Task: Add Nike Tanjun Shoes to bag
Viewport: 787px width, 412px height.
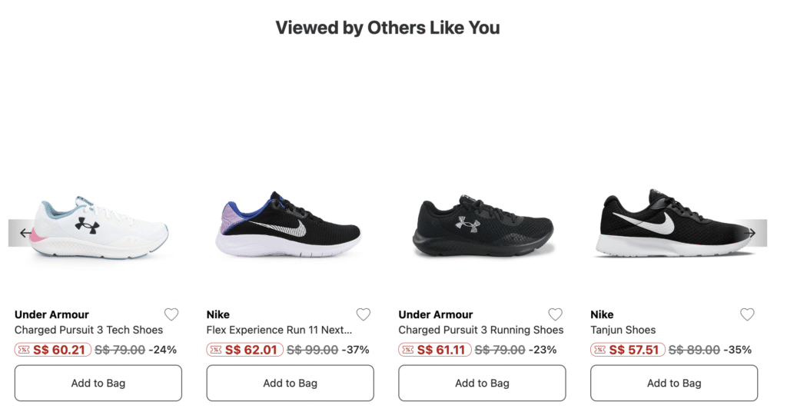Action: point(674,383)
